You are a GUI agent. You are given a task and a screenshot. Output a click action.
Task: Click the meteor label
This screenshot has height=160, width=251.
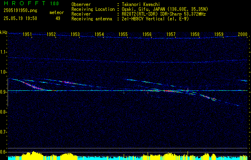coord(57,12)
